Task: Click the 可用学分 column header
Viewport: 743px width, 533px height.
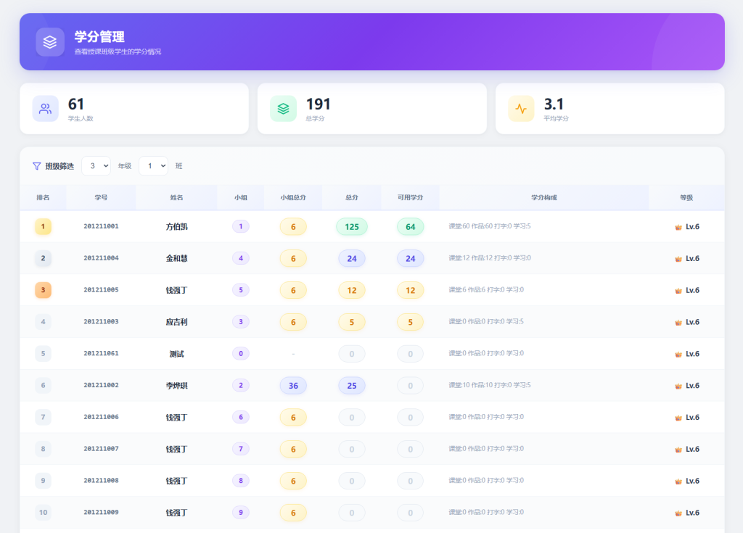Action: pos(410,197)
